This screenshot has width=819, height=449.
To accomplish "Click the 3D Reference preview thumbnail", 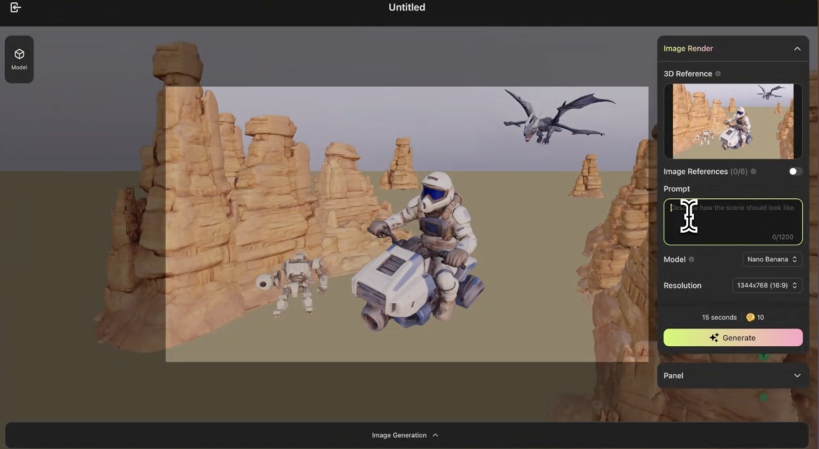I will [x=733, y=121].
